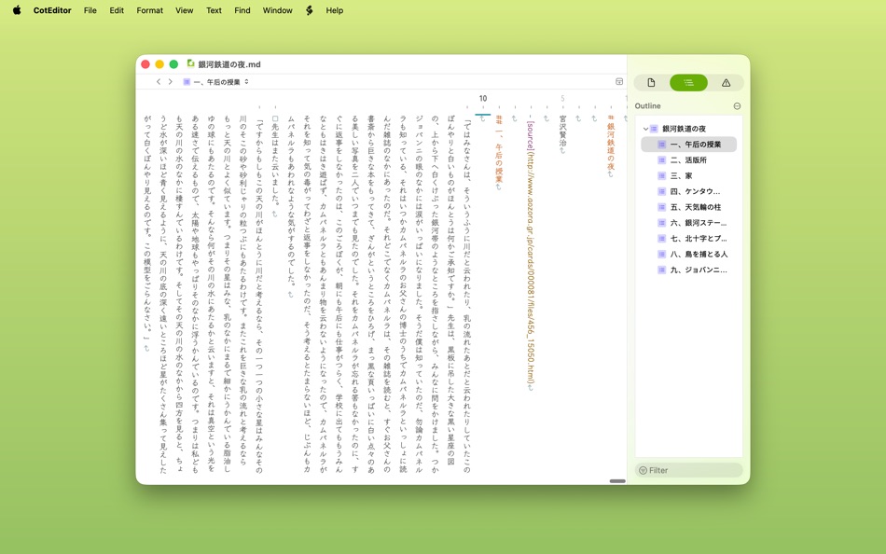Switch to the Warnings inspector tab

pos(726,83)
